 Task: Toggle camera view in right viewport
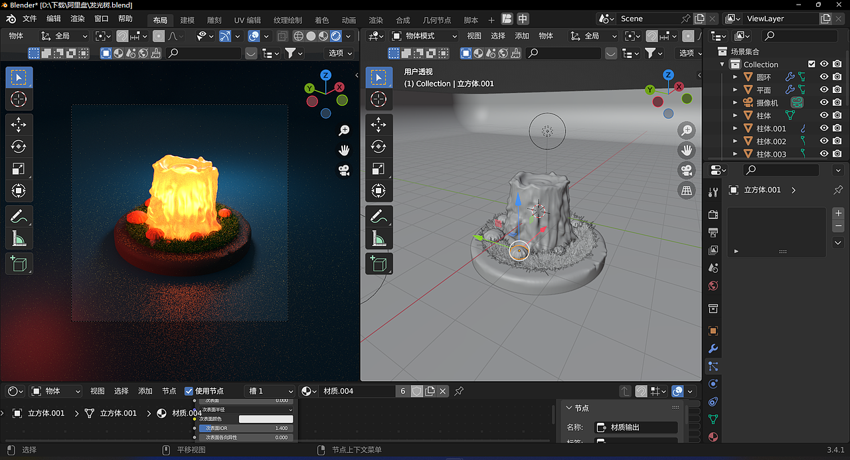(687, 171)
